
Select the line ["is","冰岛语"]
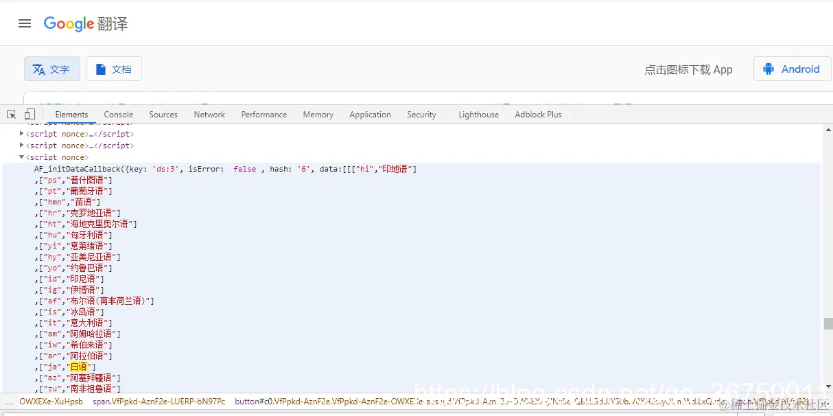(69, 312)
